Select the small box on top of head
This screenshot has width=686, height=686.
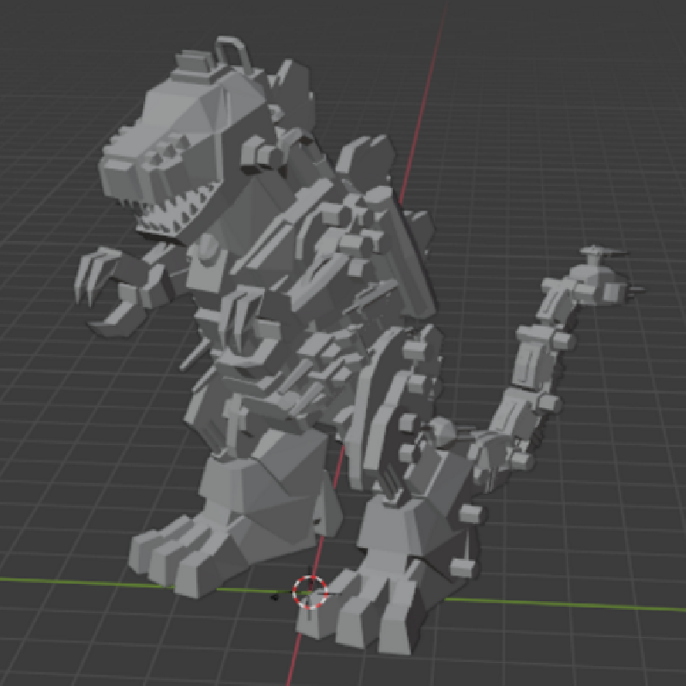click(194, 60)
